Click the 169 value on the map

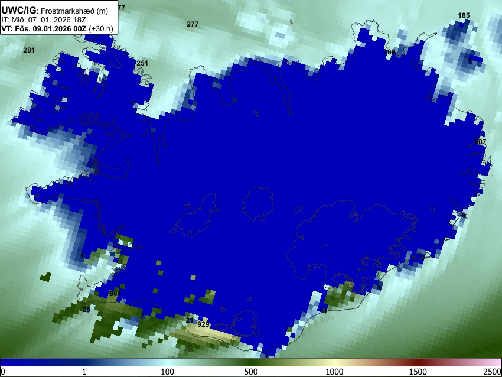click(389, 51)
